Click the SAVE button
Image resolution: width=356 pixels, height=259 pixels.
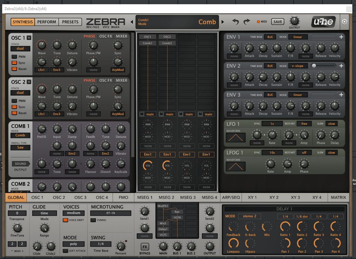pyautogui.click(x=278, y=22)
